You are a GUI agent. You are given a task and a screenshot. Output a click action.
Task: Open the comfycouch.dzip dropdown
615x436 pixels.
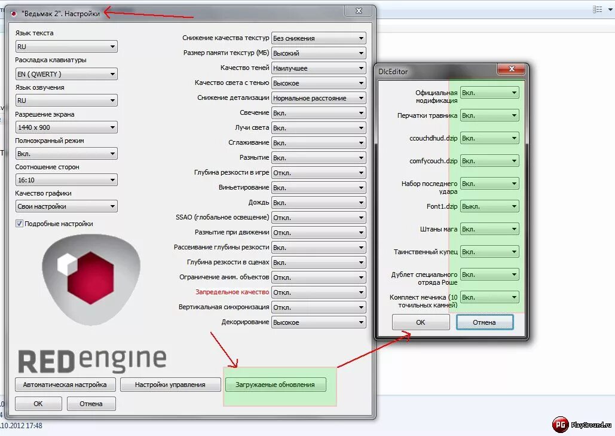point(489,161)
